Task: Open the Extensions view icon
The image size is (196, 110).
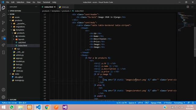Action: [3, 38]
